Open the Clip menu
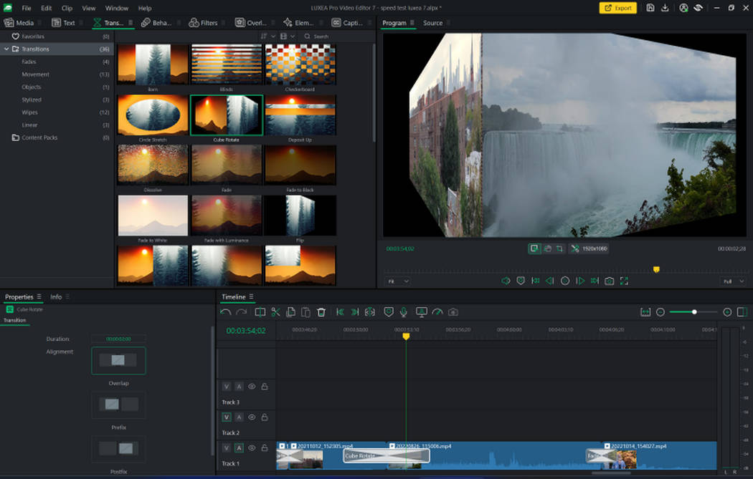753x479 pixels. pos(67,8)
